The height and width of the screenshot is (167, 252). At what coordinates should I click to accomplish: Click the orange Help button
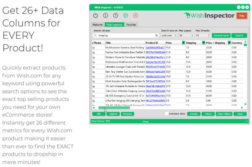pyautogui.click(x=242, y=16)
